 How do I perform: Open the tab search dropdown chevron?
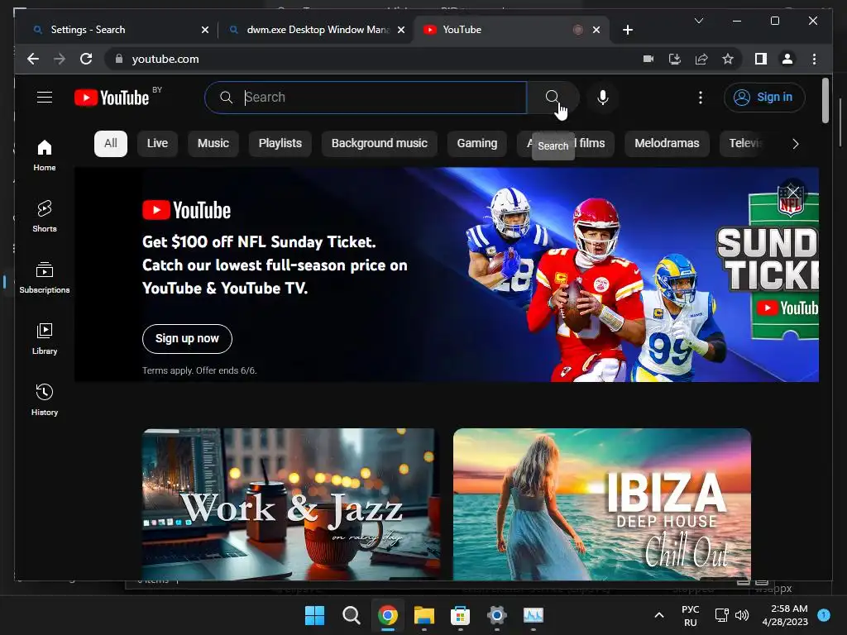point(698,21)
